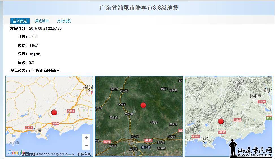Click red epicenter marker on left road map

(54, 112)
